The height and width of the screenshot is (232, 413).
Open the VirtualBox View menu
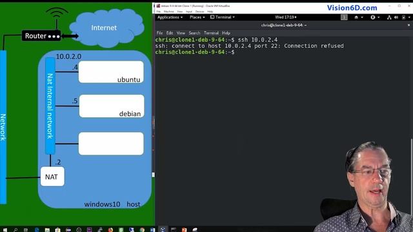point(179,12)
